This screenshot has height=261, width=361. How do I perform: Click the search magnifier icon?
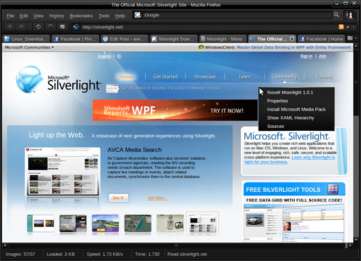tap(336, 15)
